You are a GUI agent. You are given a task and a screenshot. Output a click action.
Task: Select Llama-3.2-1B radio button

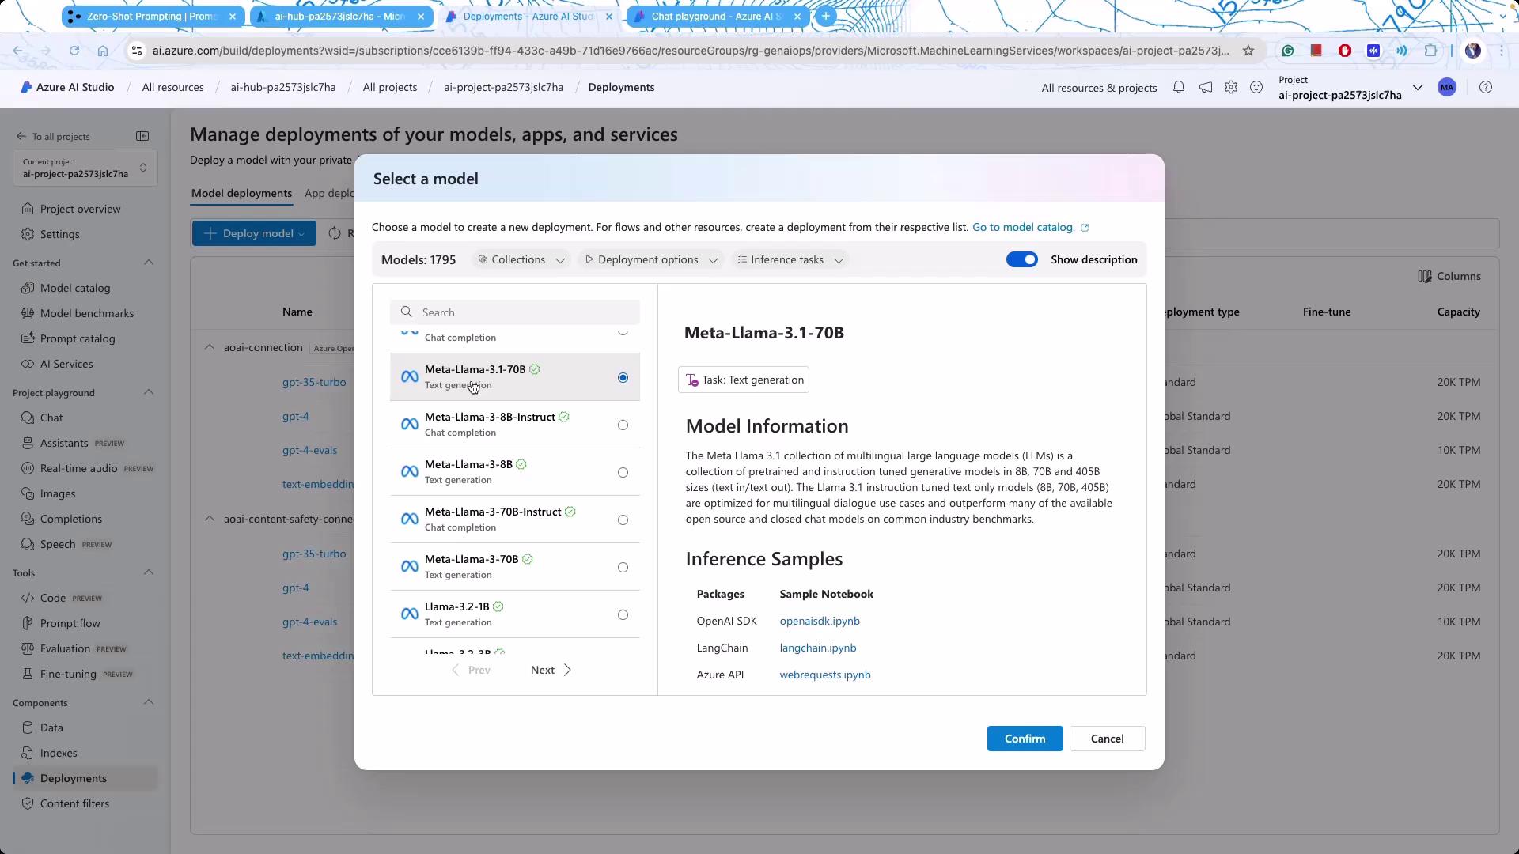click(x=623, y=615)
